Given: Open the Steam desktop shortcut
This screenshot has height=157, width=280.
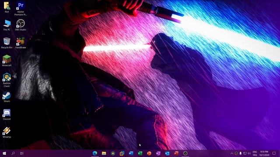Looking at the screenshot, I should 7,97.
